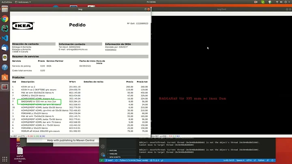Click the feedback icon in VS Code status bar
Image resolution: width=292 pixels, height=164 pixels.
tap(268, 160)
